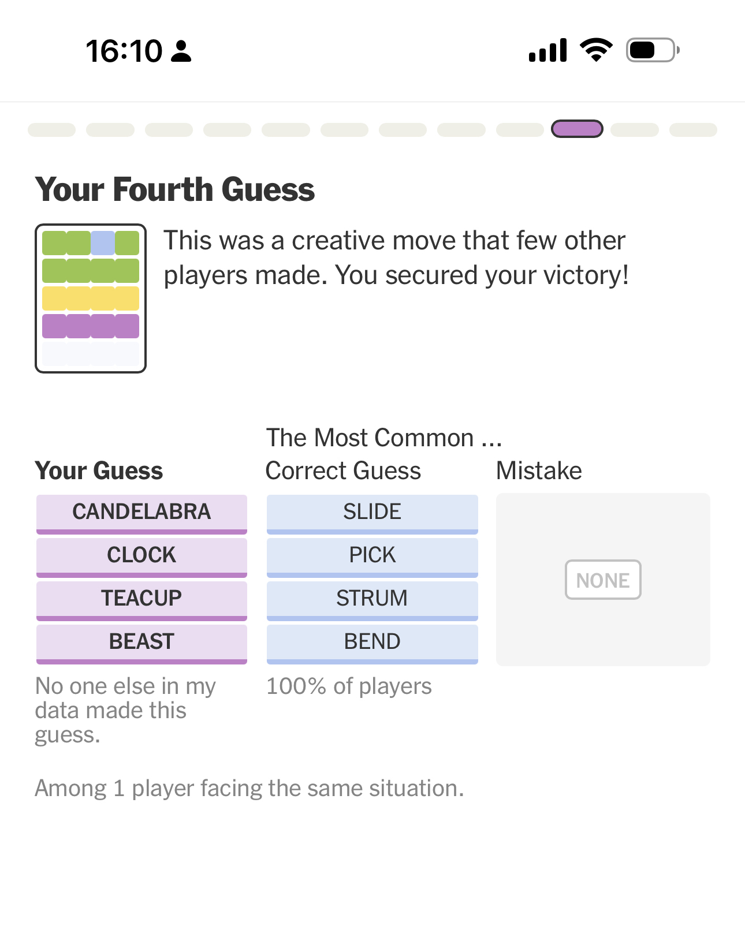Viewport: 745px width, 941px height.
Task: Tap the guess grid thumbnail
Action: coord(91,298)
